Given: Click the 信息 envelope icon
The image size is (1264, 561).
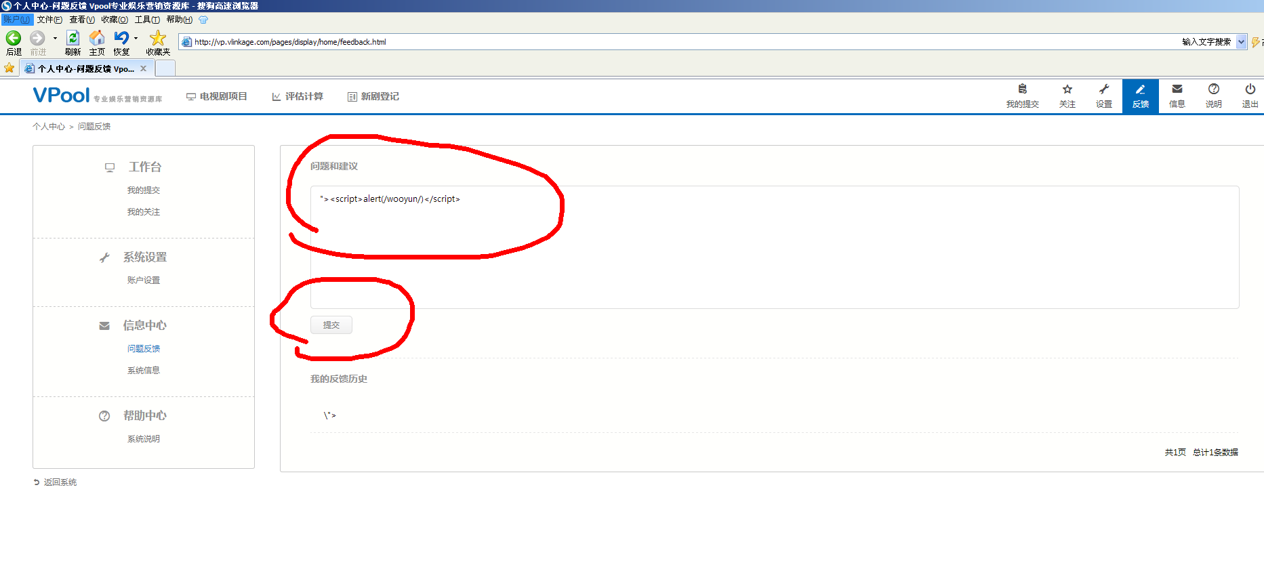Looking at the screenshot, I should click(x=1177, y=89).
